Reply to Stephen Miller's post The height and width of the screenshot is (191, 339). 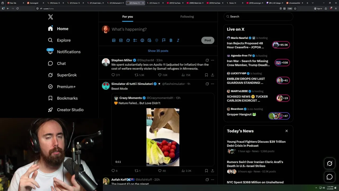point(115,75)
